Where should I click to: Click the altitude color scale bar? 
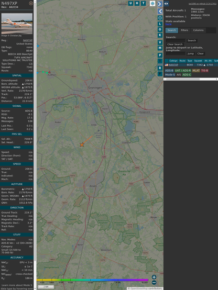click(92, 280)
